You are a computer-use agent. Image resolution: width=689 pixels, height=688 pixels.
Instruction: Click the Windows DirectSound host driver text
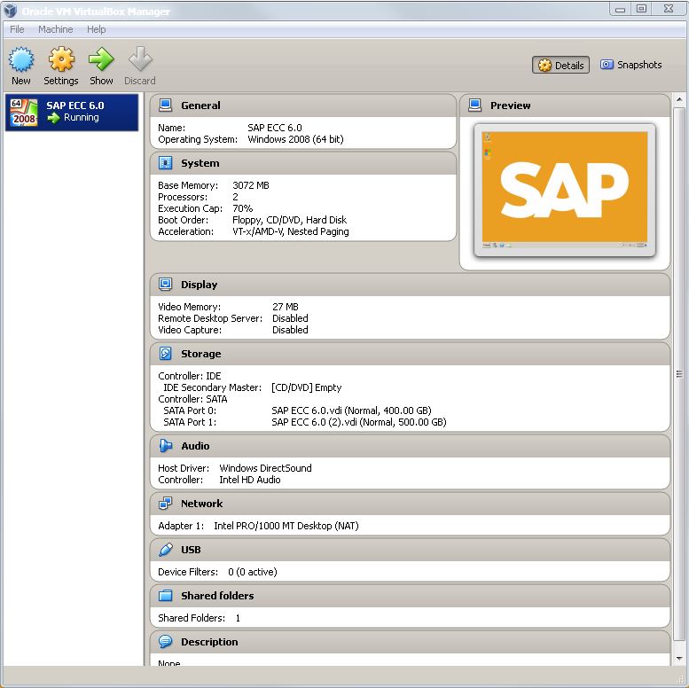click(x=265, y=468)
